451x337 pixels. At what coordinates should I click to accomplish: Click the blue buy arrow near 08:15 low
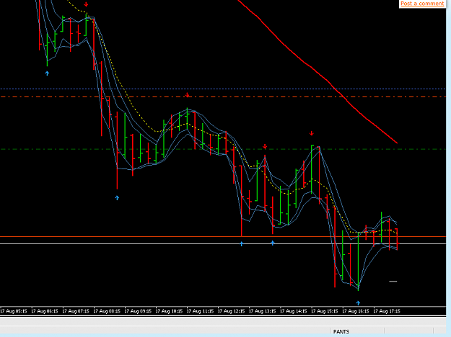pos(117,198)
